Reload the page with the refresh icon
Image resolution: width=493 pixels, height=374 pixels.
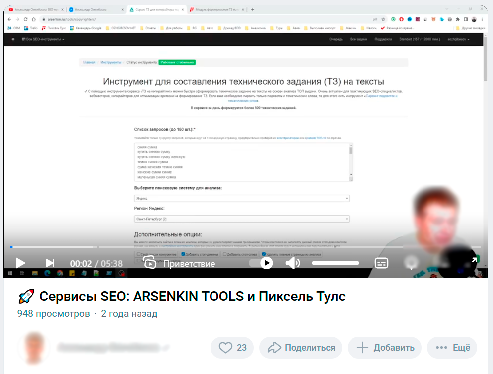25,19
